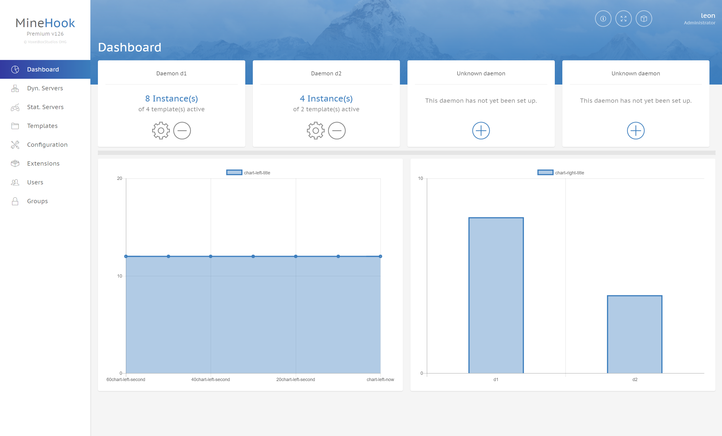Go to Dyn. Servers in sidebar
Image resolution: width=722 pixels, height=436 pixels.
tap(45, 88)
